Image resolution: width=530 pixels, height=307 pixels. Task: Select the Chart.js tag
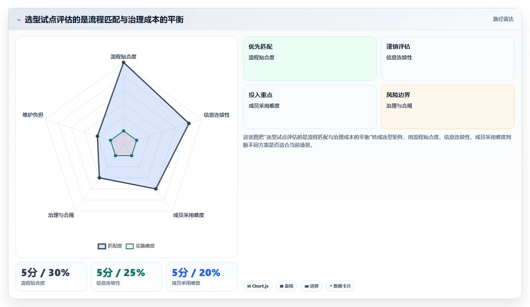pyautogui.click(x=258, y=286)
